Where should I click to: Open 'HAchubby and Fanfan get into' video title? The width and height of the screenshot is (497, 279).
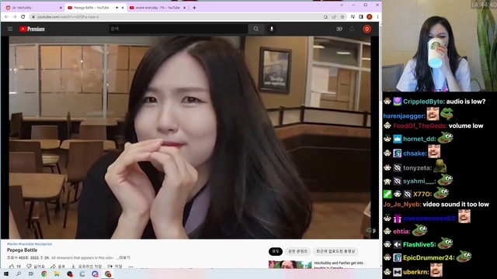click(339, 263)
